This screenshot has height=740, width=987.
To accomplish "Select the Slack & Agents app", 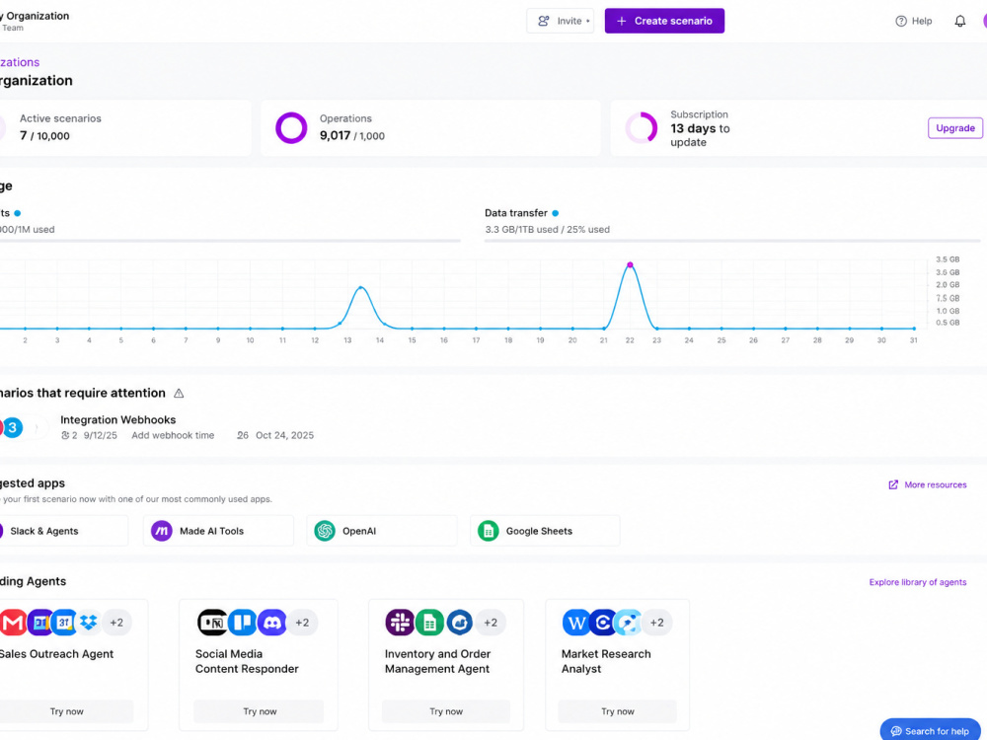I will [63, 531].
